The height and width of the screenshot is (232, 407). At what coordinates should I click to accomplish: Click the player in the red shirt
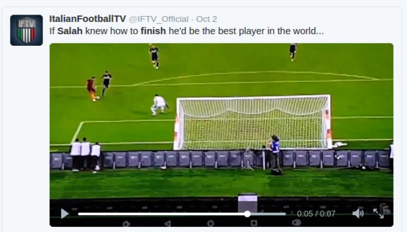92,89
